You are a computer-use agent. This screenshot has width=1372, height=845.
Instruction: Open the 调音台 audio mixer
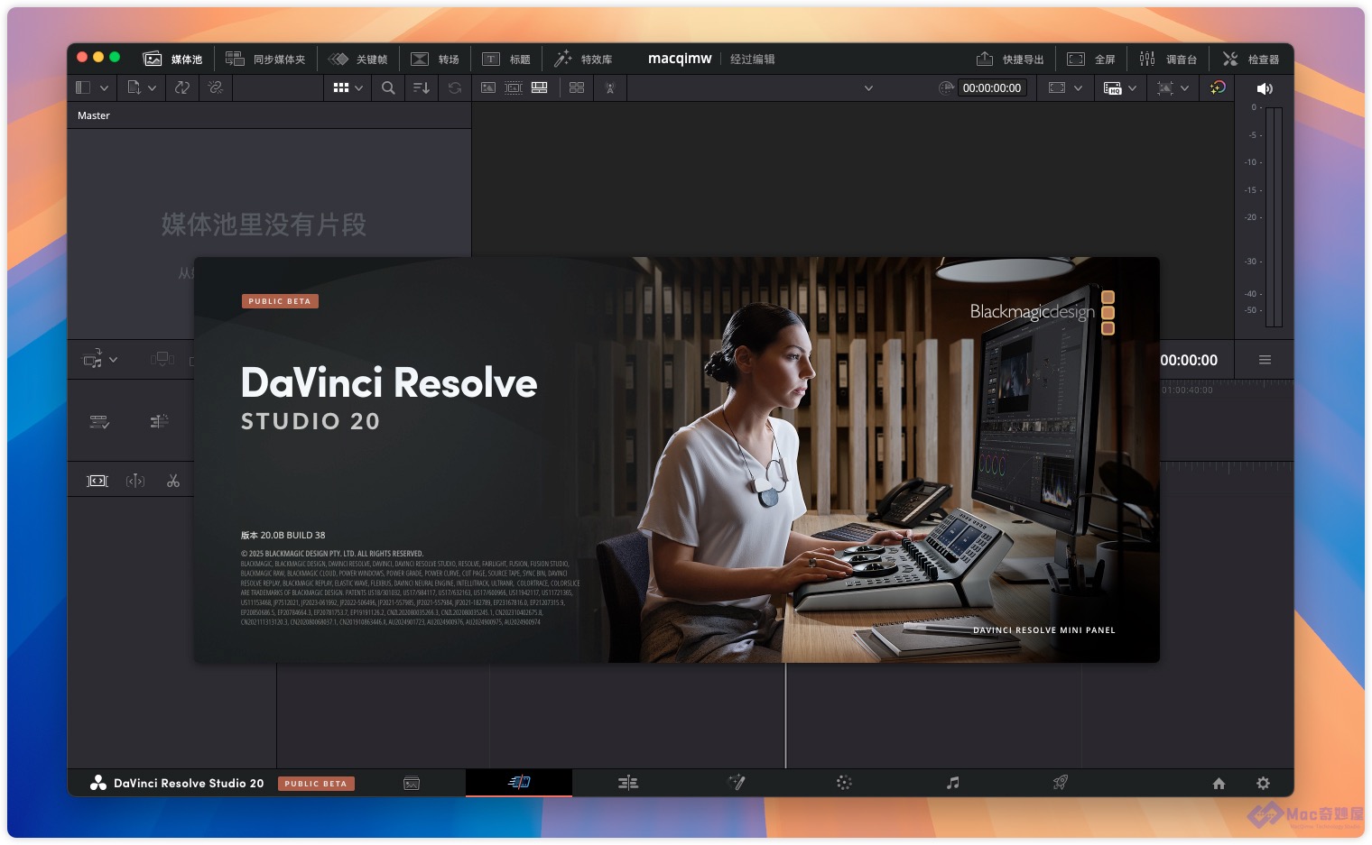click(1168, 59)
